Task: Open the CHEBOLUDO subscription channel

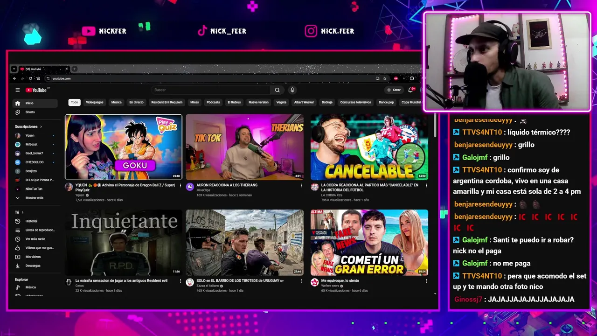Action: 35,162
